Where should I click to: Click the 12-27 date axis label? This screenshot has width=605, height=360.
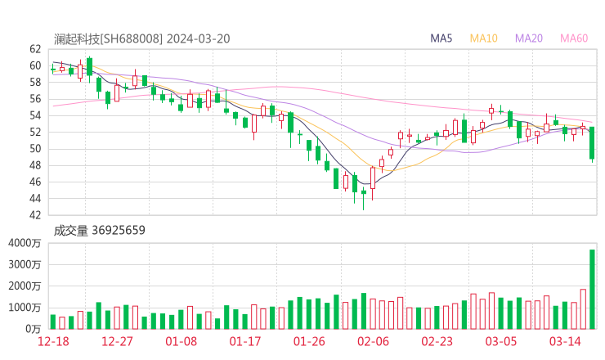(117, 341)
